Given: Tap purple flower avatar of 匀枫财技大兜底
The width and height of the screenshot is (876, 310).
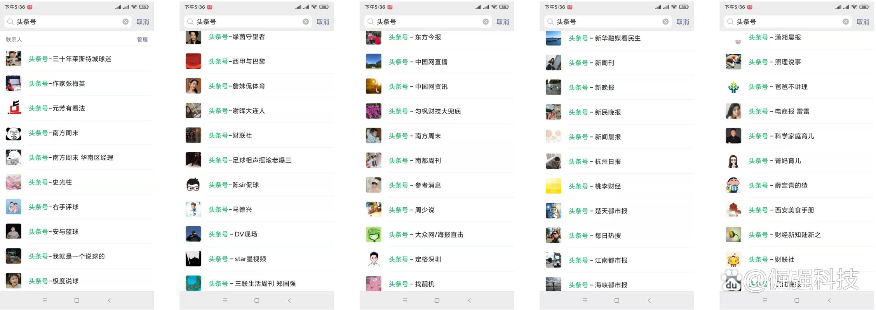Looking at the screenshot, I should [374, 111].
